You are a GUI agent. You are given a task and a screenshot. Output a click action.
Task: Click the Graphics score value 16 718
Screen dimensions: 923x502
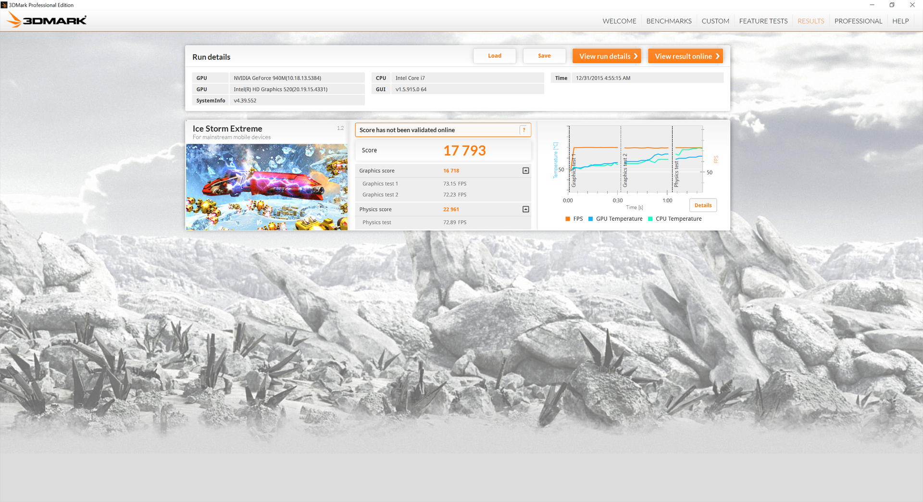point(451,171)
